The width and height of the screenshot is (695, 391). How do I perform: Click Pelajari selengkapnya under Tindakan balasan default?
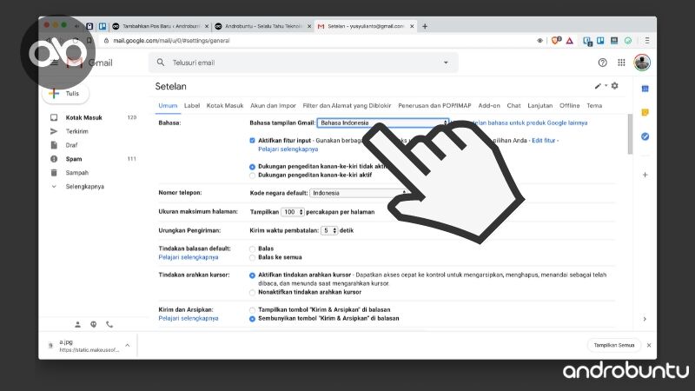pyautogui.click(x=189, y=257)
